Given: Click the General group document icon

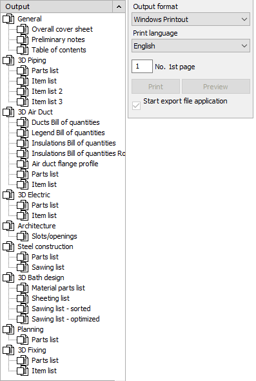Looking at the screenshot, I should [8, 19].
